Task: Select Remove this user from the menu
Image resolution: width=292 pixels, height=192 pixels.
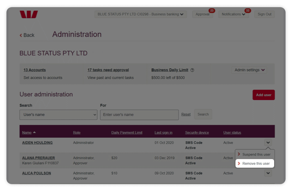Action: [x=256, y=163]
